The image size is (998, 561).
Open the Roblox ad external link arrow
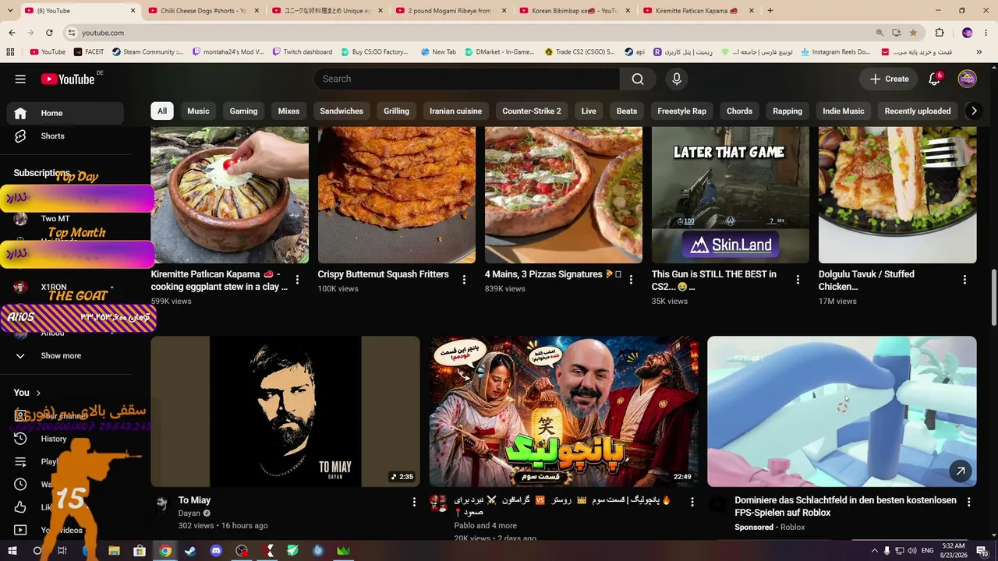(x=961, y=471)
